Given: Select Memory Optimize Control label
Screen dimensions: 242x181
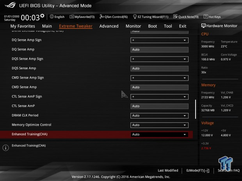Looking at the screenshot, I should 32,125.
